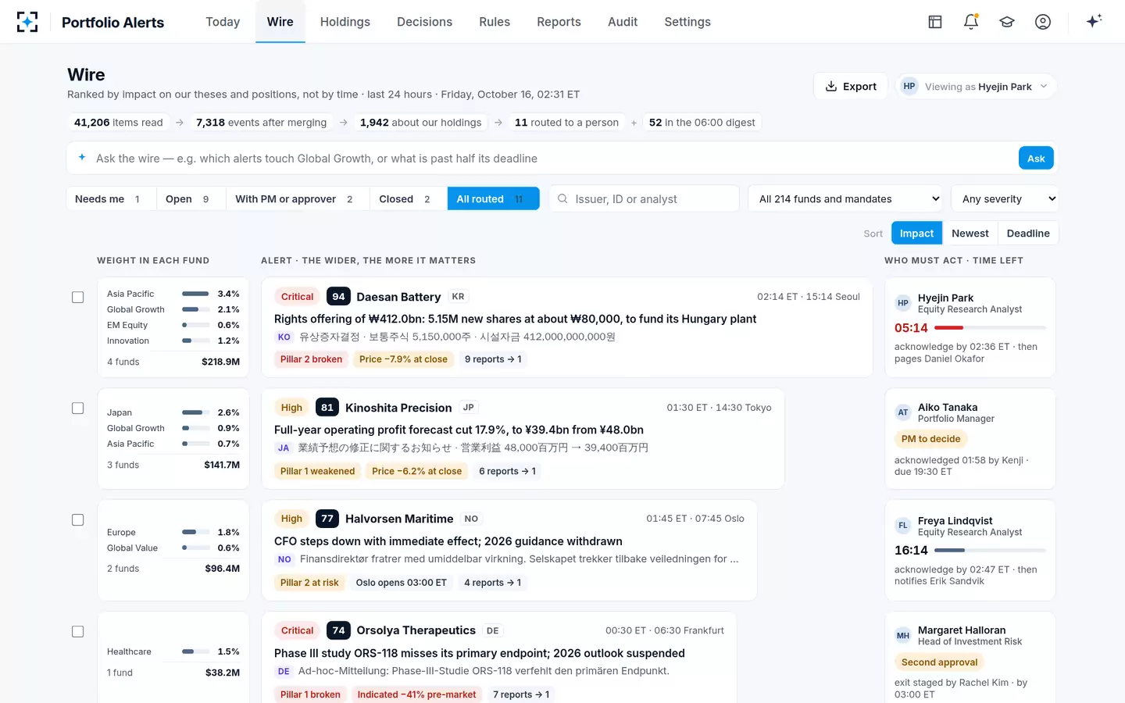Click the blue Ask button
This screenshot has height=703, width=1125.
coord(1036,158)
